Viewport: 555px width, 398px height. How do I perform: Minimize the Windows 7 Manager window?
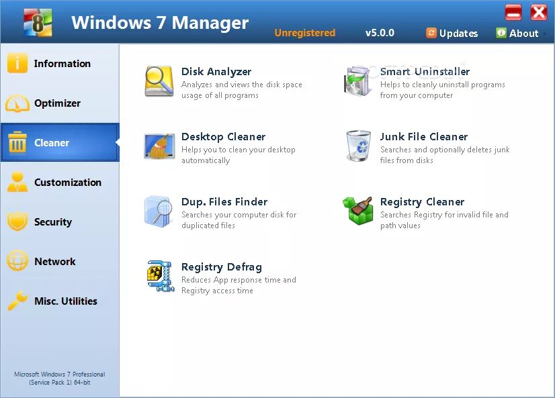tap(513, 12)
